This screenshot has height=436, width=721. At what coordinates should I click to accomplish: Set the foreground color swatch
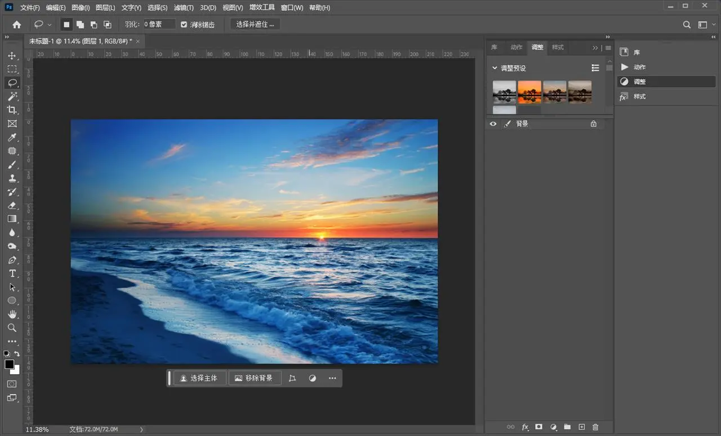pyautogui.click(x=9, y=365)
